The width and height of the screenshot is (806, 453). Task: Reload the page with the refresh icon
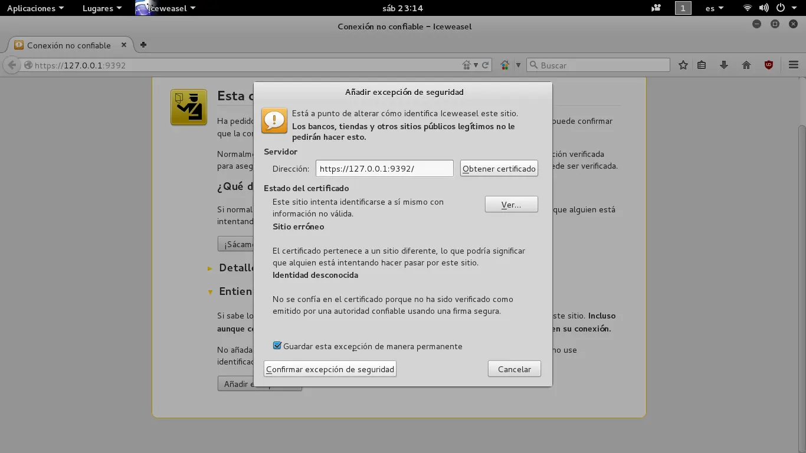[486, 65]
